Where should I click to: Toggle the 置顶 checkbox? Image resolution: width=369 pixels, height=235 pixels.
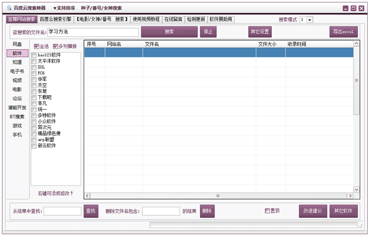click(x=267, y=211)
